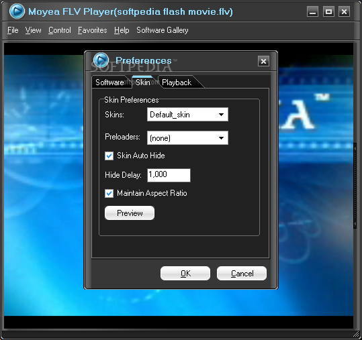Open the Help menu
Viewport: 362px width, 340px height.
tap(122, 30)
